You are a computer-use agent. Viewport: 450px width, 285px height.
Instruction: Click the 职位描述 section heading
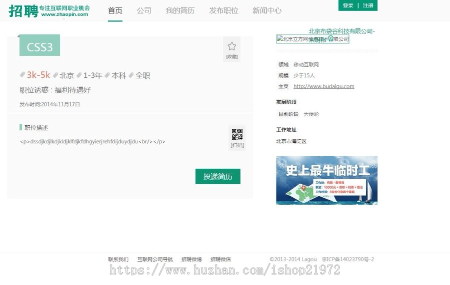click(36, 128)
